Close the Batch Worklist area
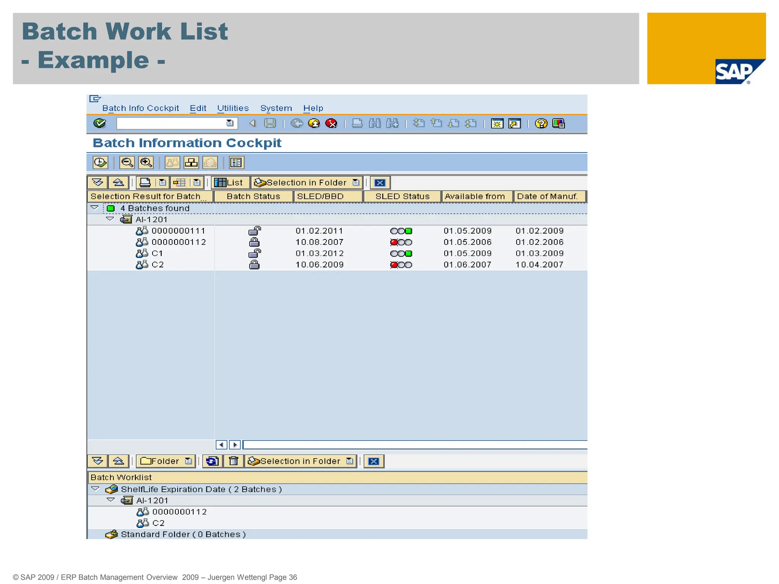Screen dimensions: 779x584 374,462
